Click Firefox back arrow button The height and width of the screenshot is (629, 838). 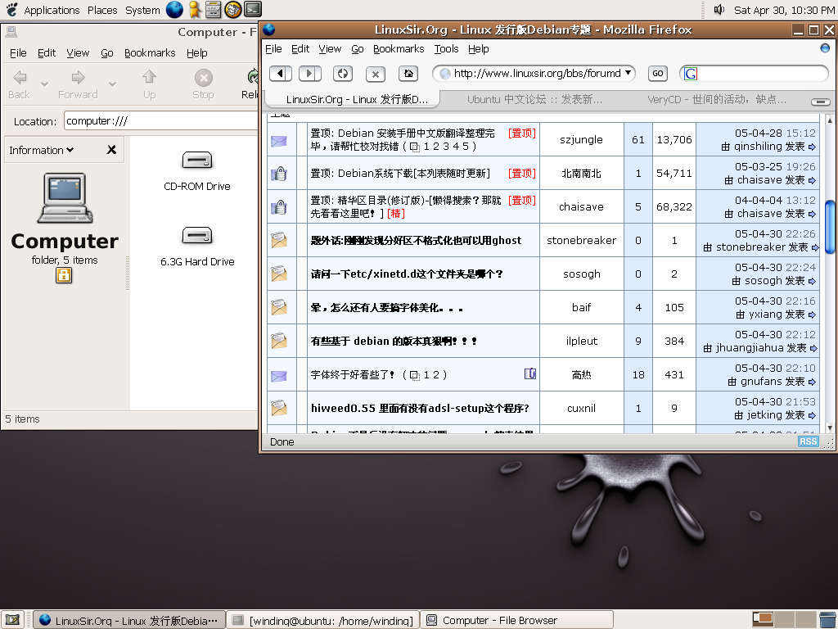(x=281, y=73)
